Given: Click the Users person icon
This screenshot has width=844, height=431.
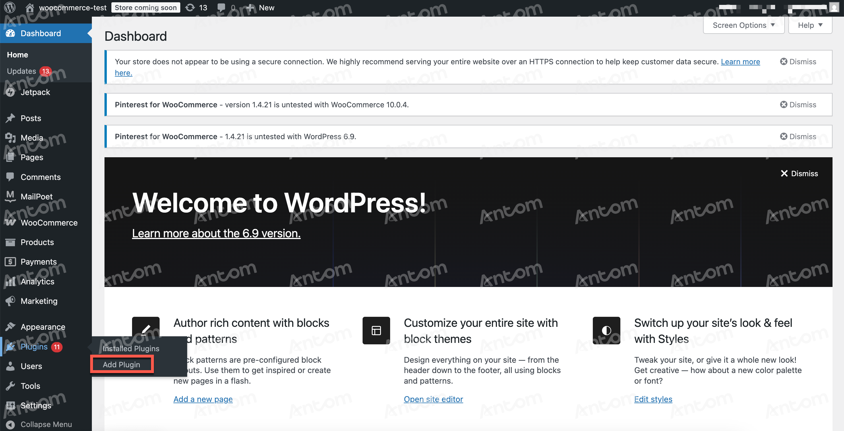Looking at the screenshot, I should click(11, 366).
